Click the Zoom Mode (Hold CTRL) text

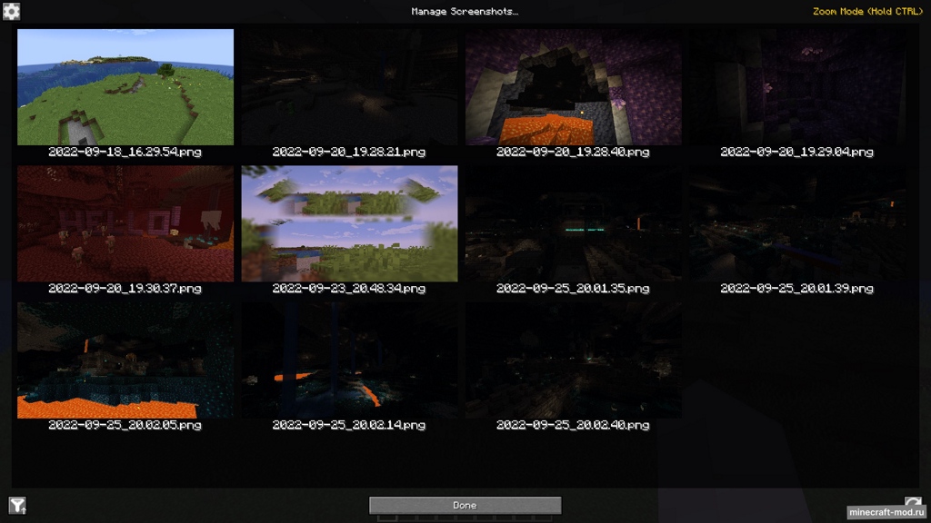pos(867,11)
